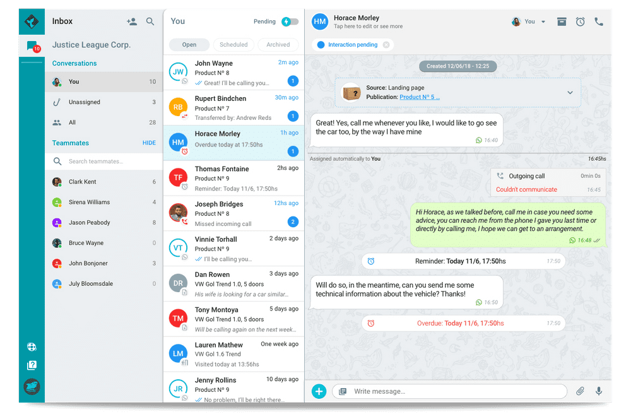Viewport: 631px width, 419px height.
Task: Add a contact via the person-plus icon
Action: pos(132,21)
